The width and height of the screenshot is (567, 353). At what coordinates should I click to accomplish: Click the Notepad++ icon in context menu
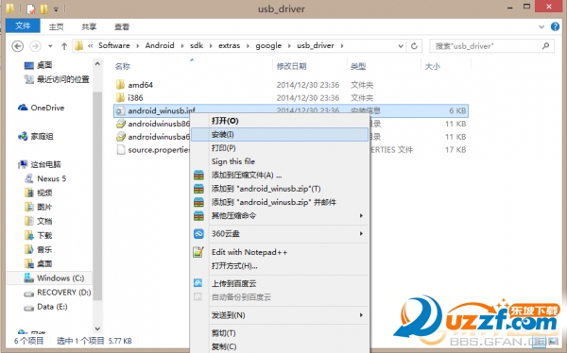click(198, 252)
